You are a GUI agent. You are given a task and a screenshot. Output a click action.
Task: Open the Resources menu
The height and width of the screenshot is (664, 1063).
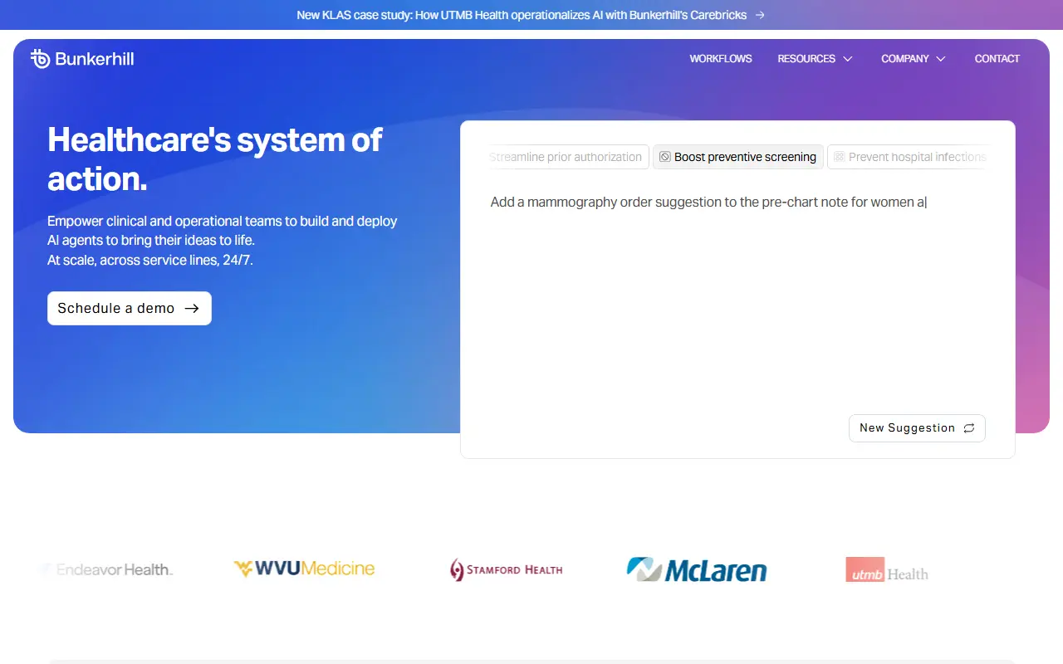click(x=815, y=59)
